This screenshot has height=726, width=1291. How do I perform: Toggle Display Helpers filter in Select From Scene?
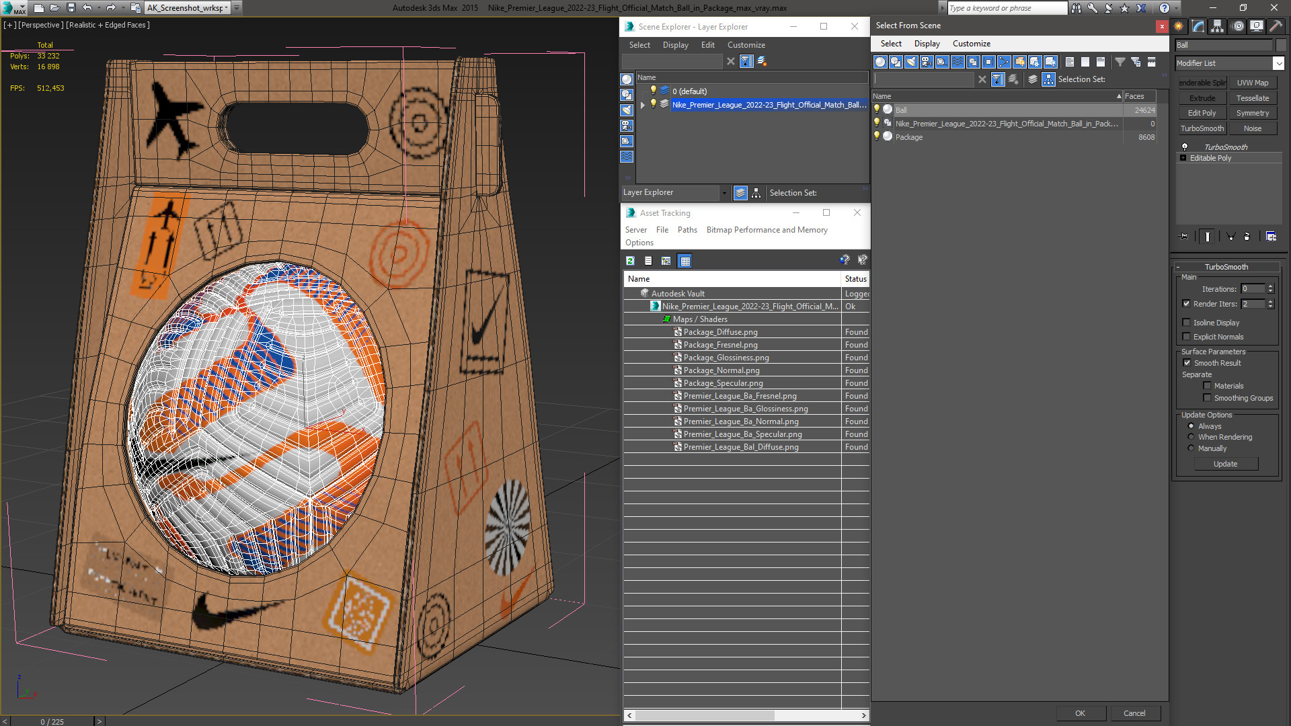942,62
